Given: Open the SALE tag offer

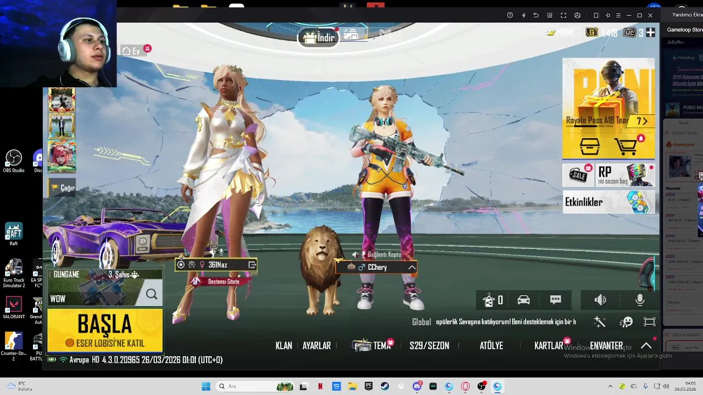Looking at the screenshot, I should (x=577, y=175).
